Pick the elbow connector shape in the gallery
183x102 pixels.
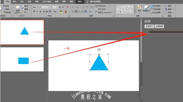[123, 9]
